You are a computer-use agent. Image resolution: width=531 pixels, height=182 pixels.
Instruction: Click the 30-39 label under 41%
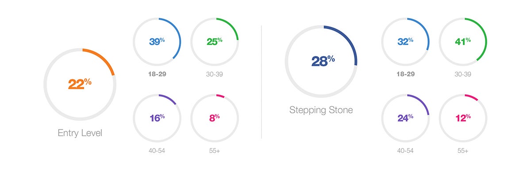coord(463,74)
